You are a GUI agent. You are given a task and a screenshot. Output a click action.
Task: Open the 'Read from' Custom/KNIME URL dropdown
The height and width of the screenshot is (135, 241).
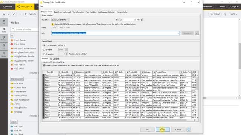pos(60,20)
